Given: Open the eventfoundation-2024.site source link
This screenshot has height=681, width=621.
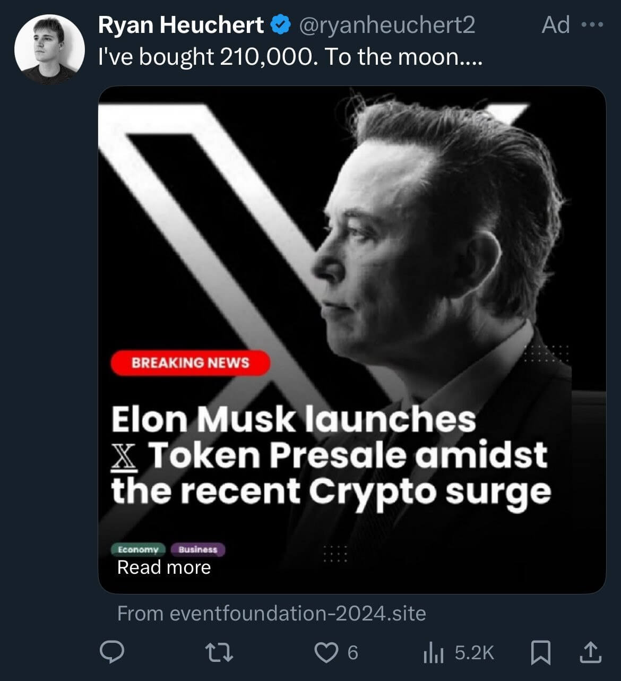Looking at the screenshot, I should (271, 614).
